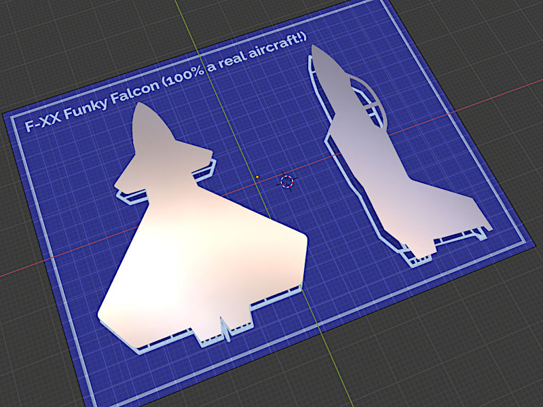Click the 3D cursor crosshair in viewport
Screen dimensions: 543x407
click(286, 181)
